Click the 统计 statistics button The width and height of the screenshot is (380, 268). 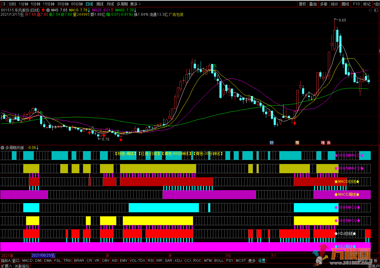334,4
